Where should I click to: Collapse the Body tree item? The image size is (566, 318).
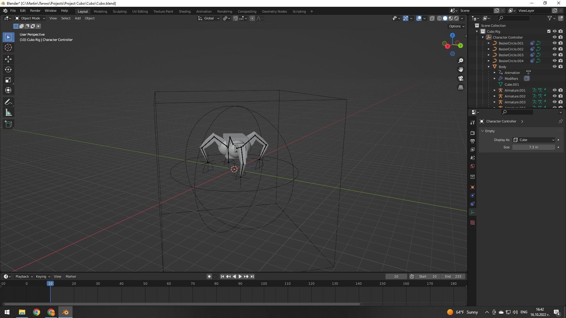(x=489, y=67)
